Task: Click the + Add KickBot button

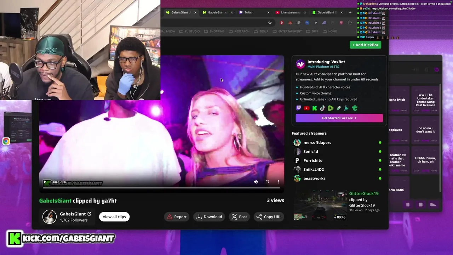Action: click(365, 45)
